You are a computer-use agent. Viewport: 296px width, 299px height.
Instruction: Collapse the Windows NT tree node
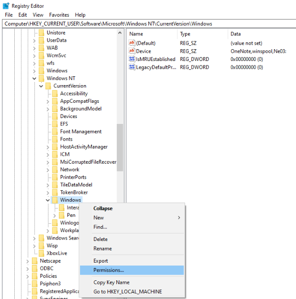(34, 79)
